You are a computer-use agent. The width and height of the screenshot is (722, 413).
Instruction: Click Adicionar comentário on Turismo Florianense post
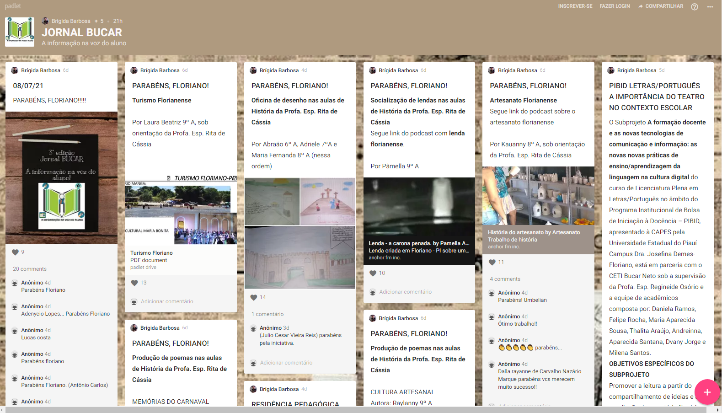tap(167, 301)
